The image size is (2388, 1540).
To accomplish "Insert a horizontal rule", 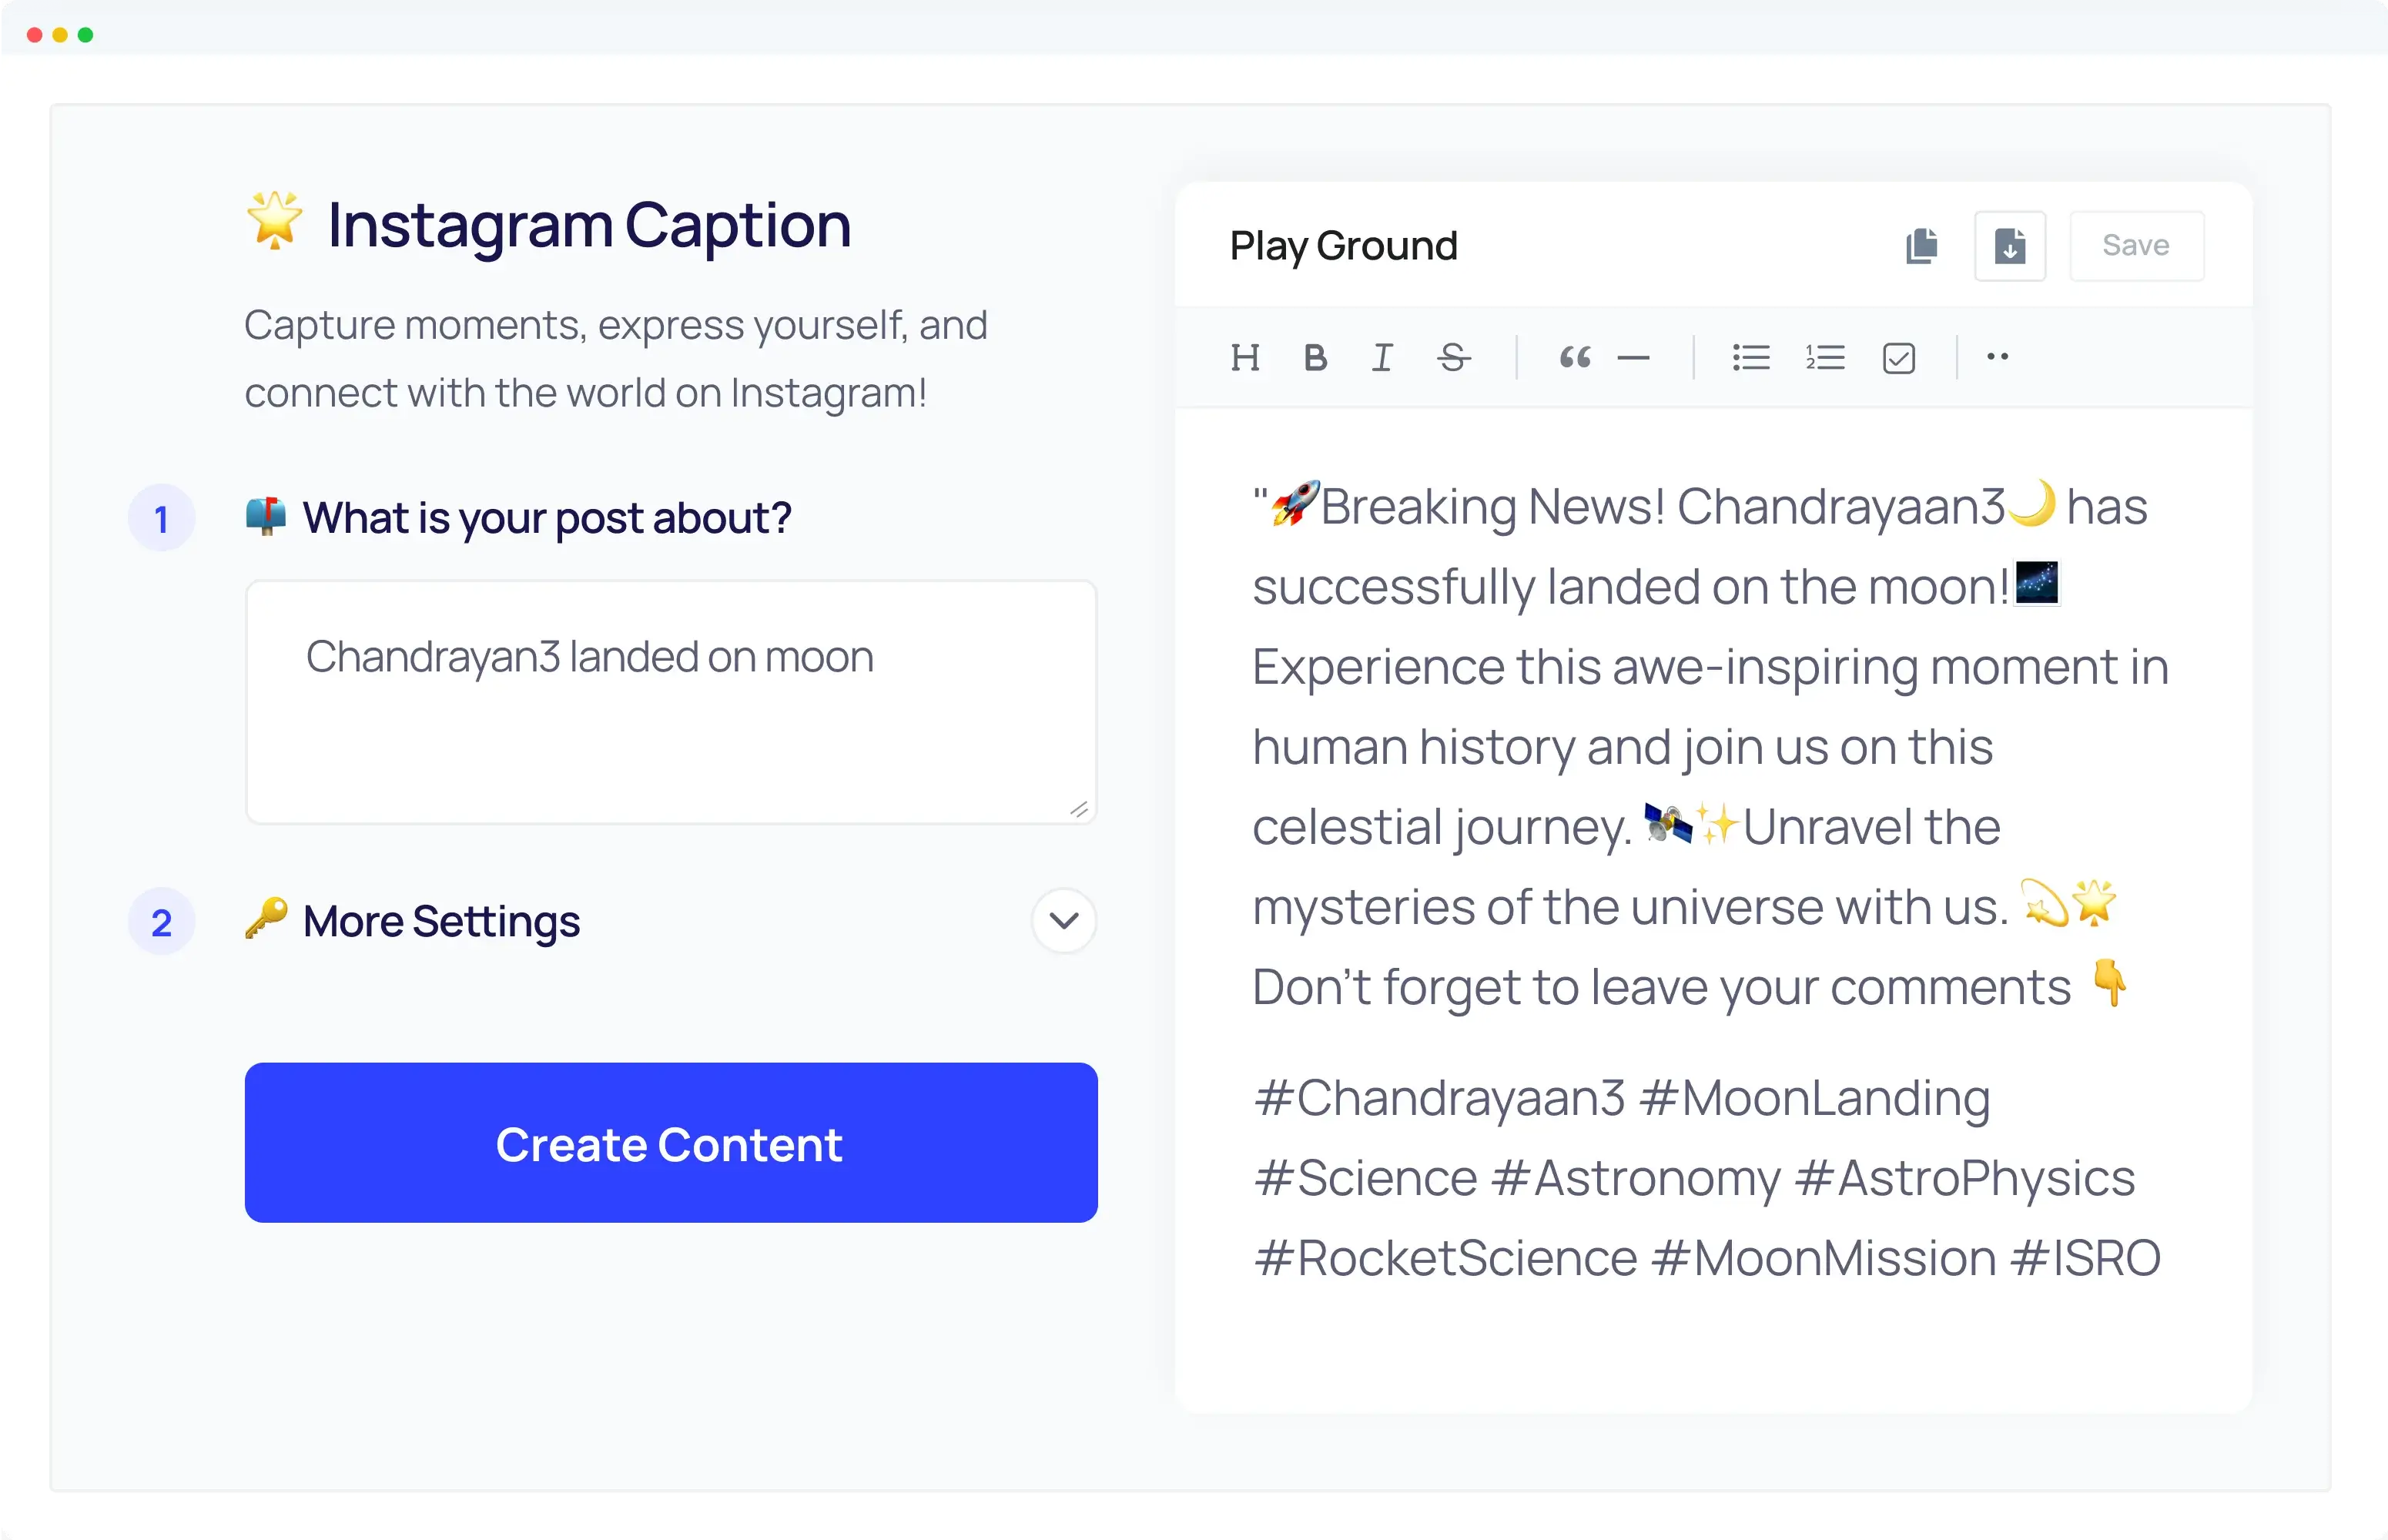I will pyautogui.click(x=1633, y=358).
